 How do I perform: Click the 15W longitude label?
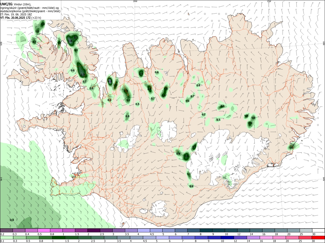click(269, 1)
